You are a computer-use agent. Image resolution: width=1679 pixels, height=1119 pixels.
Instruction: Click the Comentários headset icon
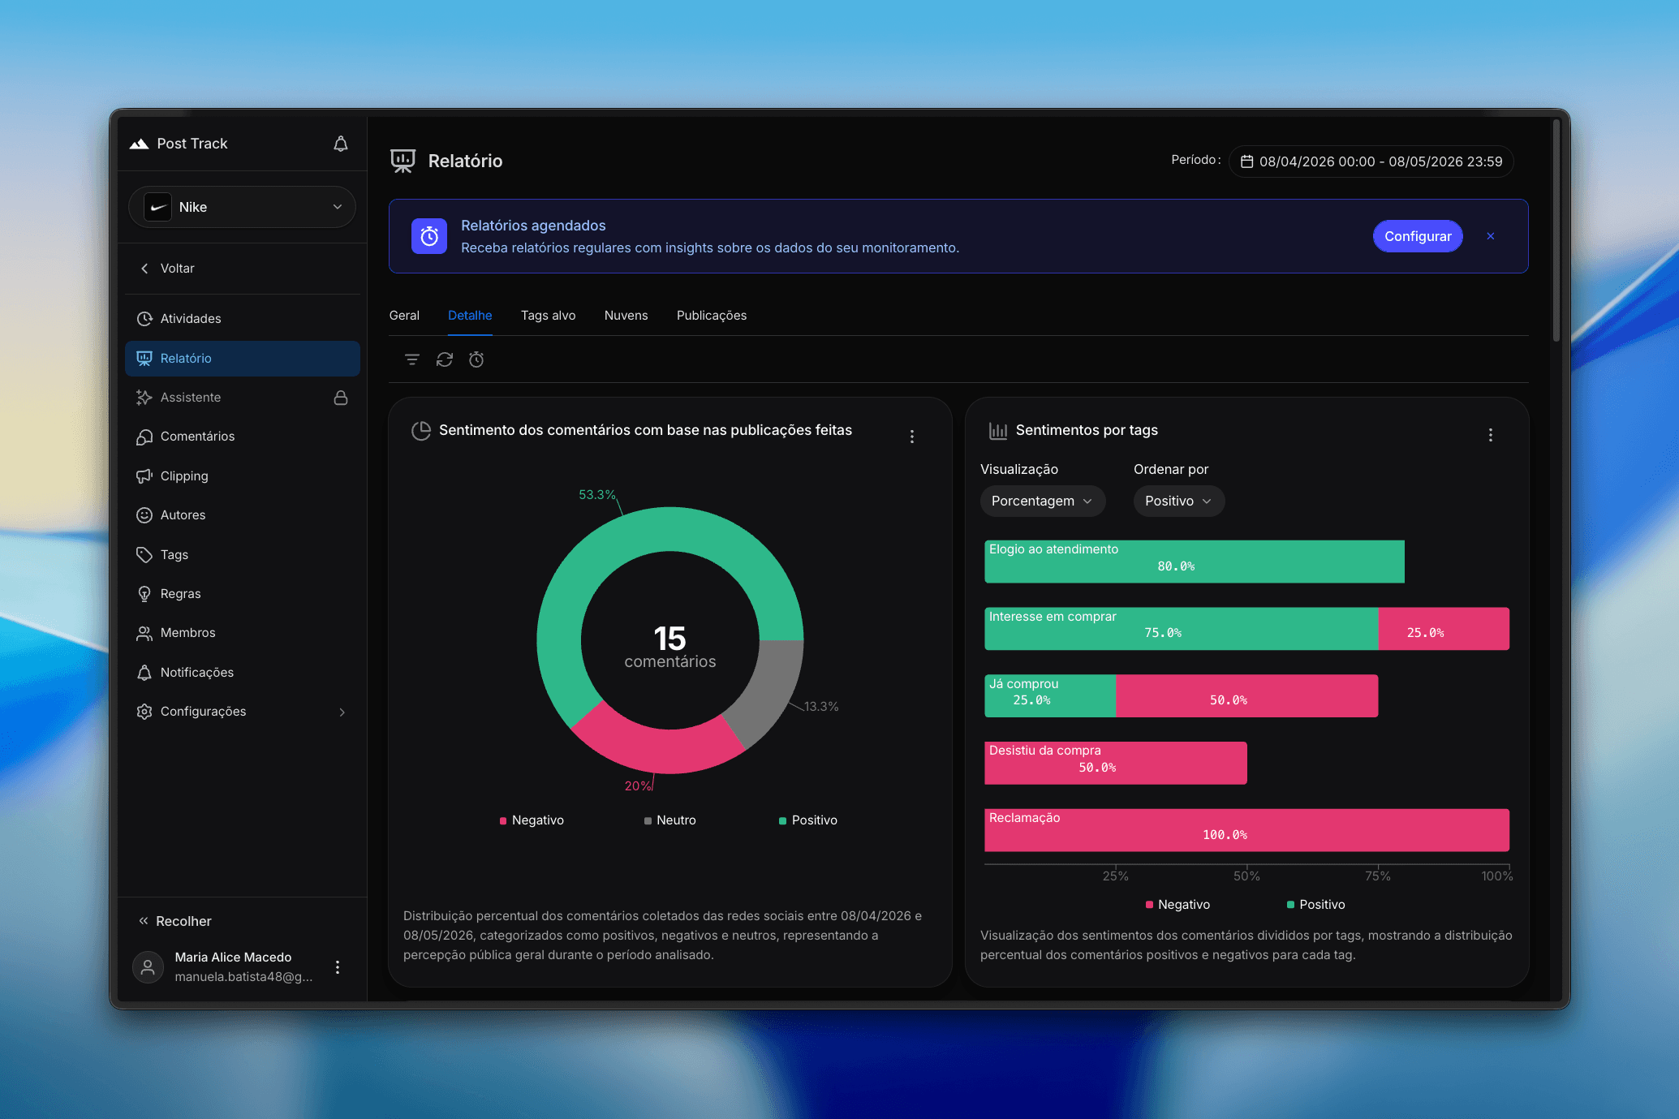[x=144, y=437]
